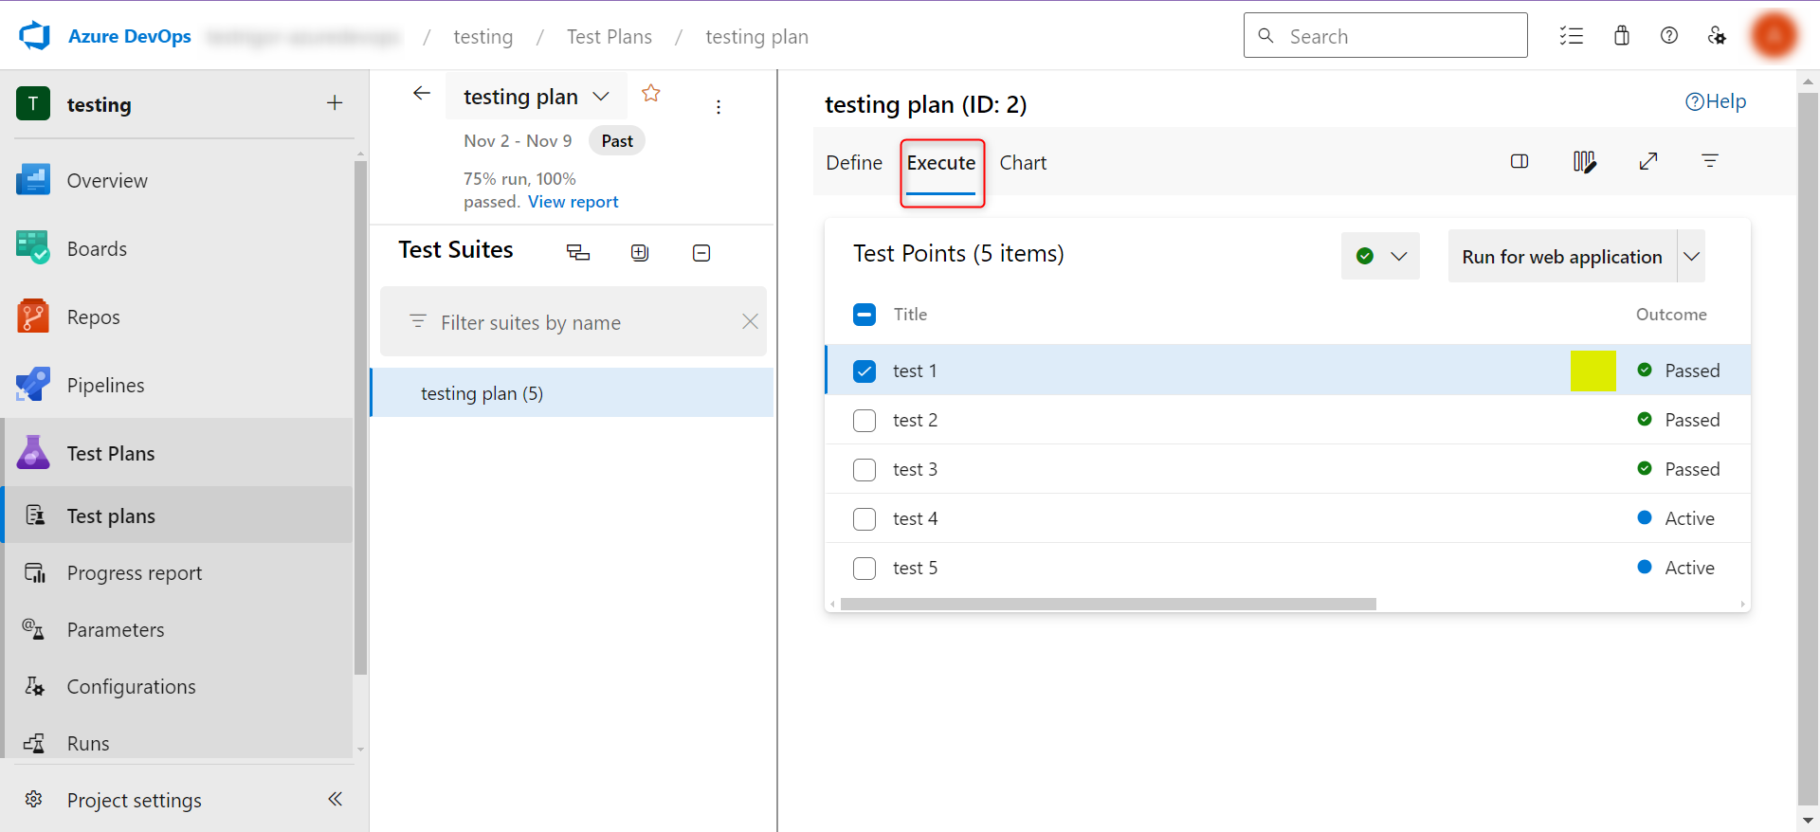Switch to the Define tab

[853, 163]
